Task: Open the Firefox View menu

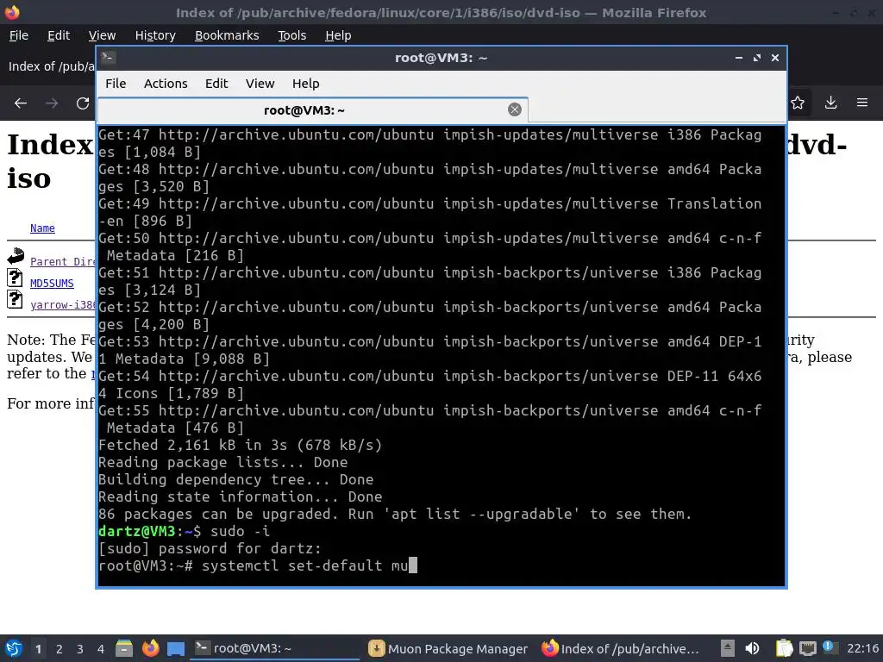Action: pos(102,35)
